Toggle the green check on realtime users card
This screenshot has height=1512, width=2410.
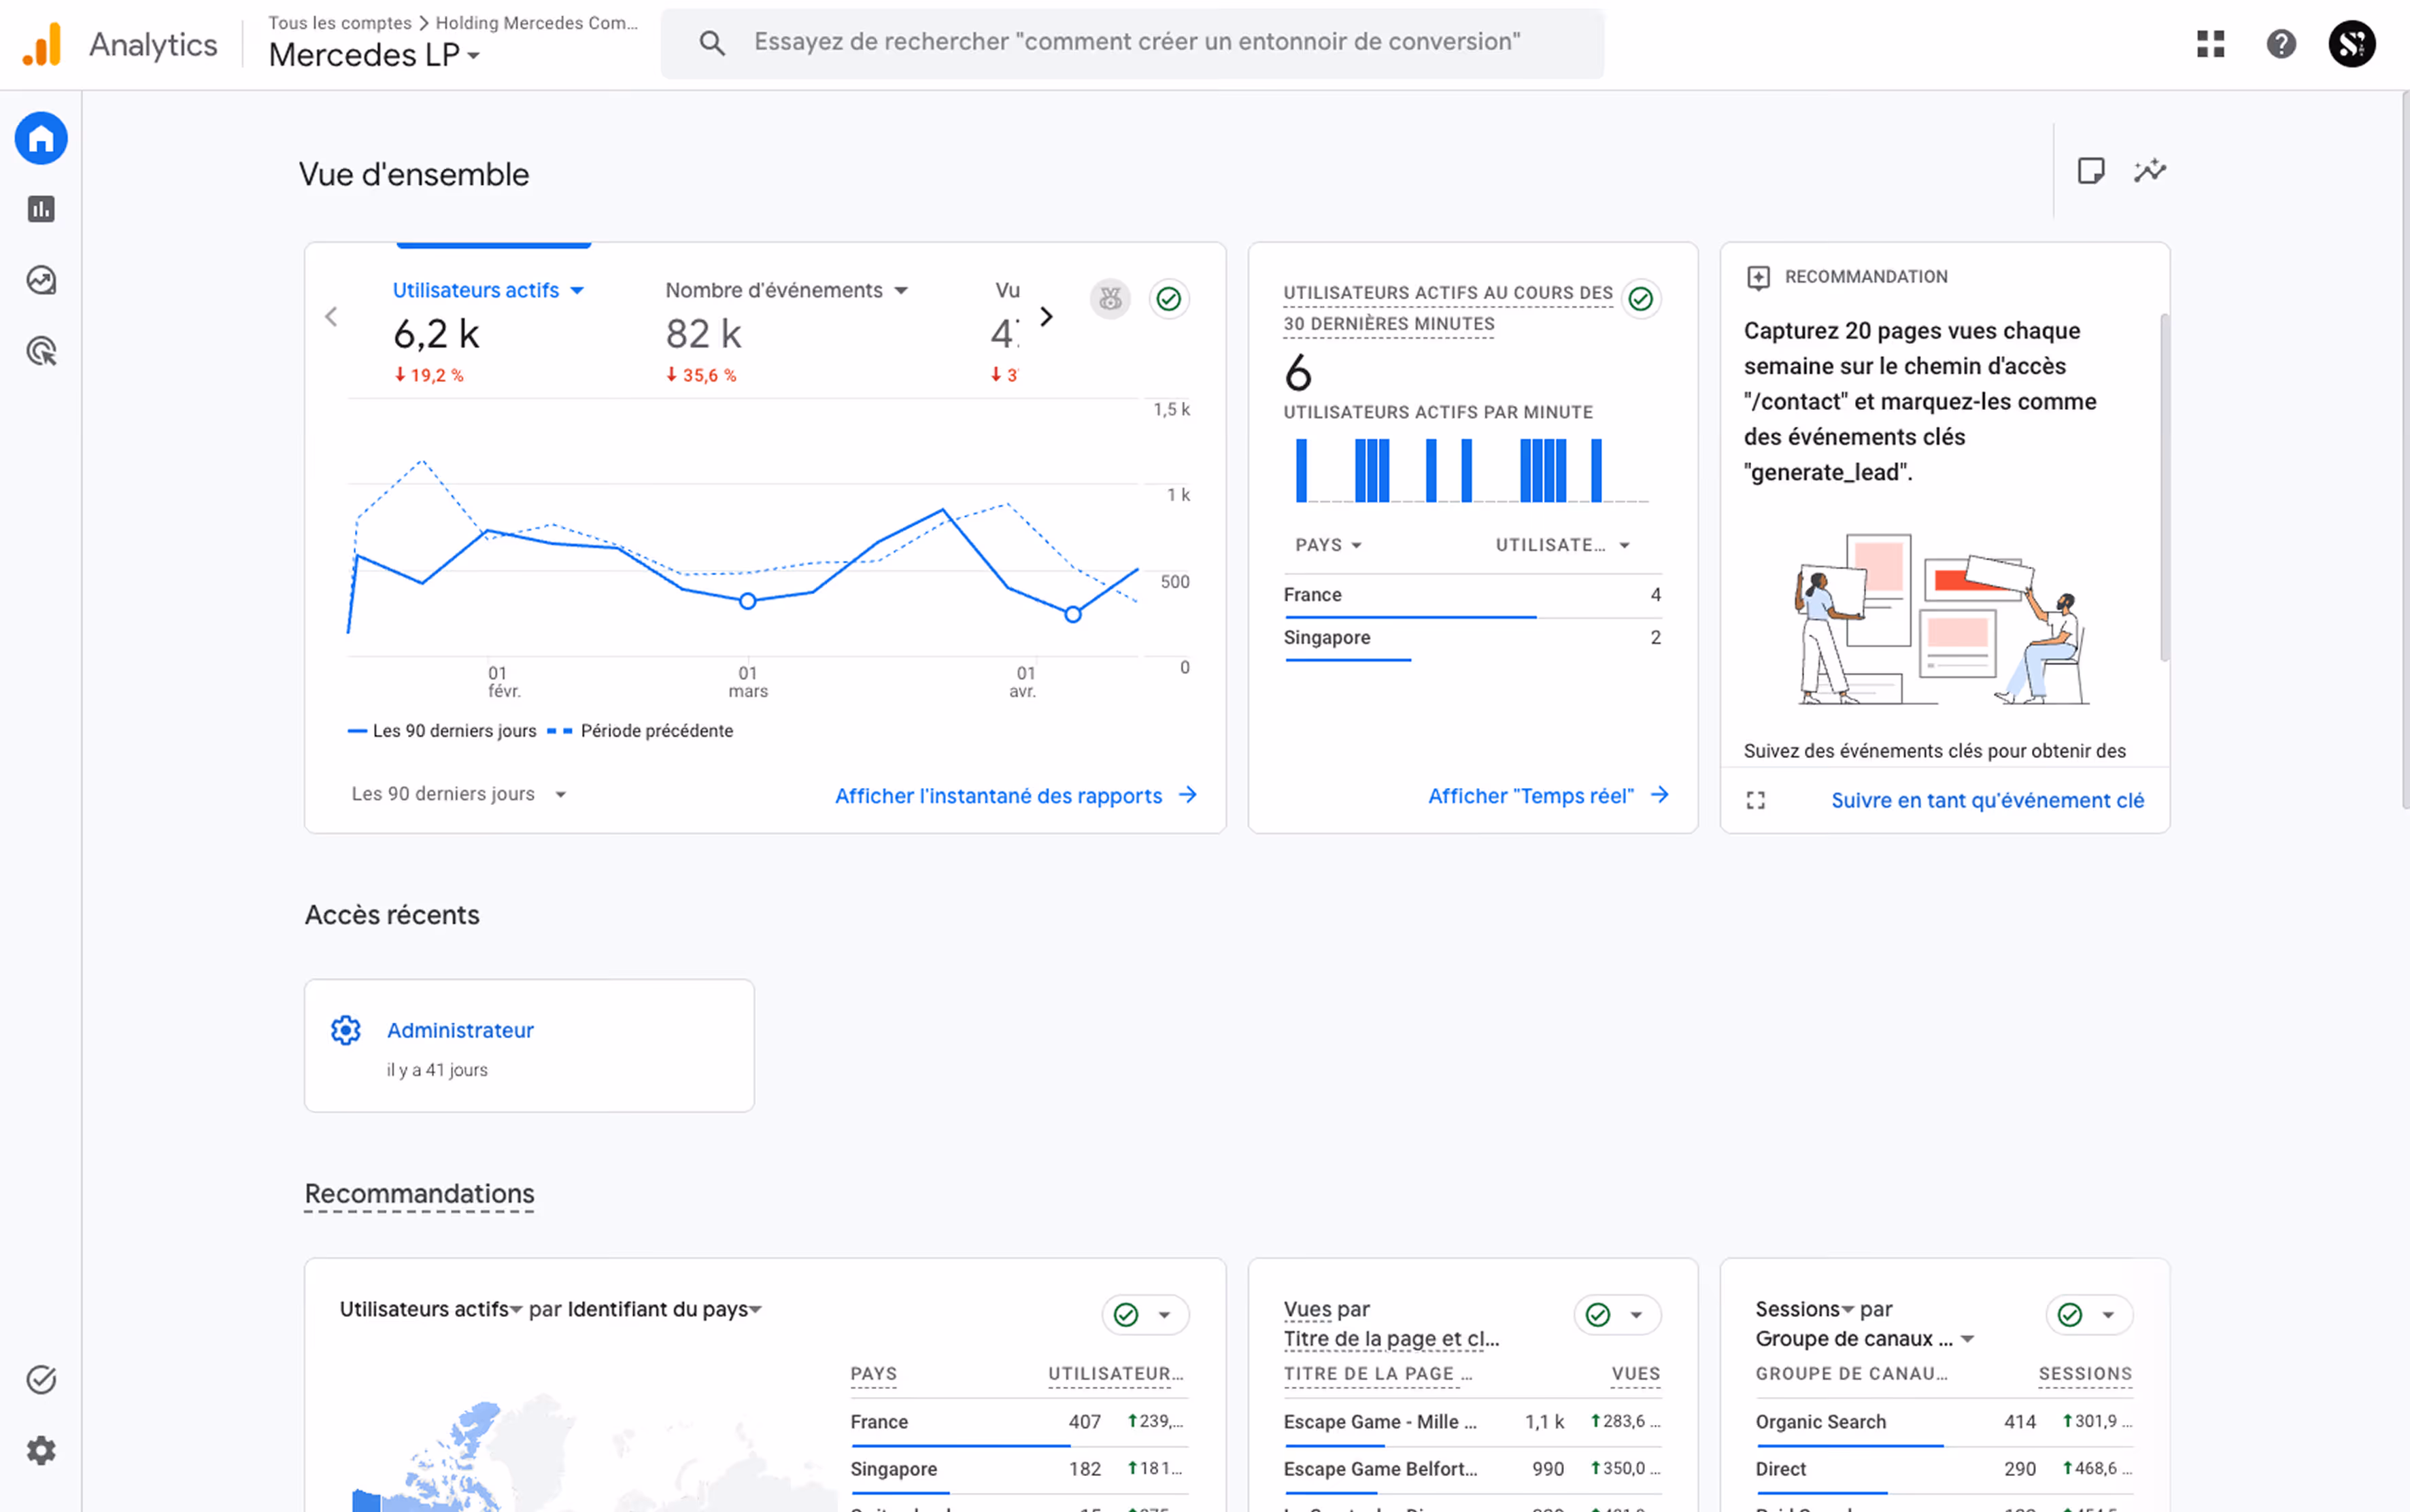(x=1640, y=299)
